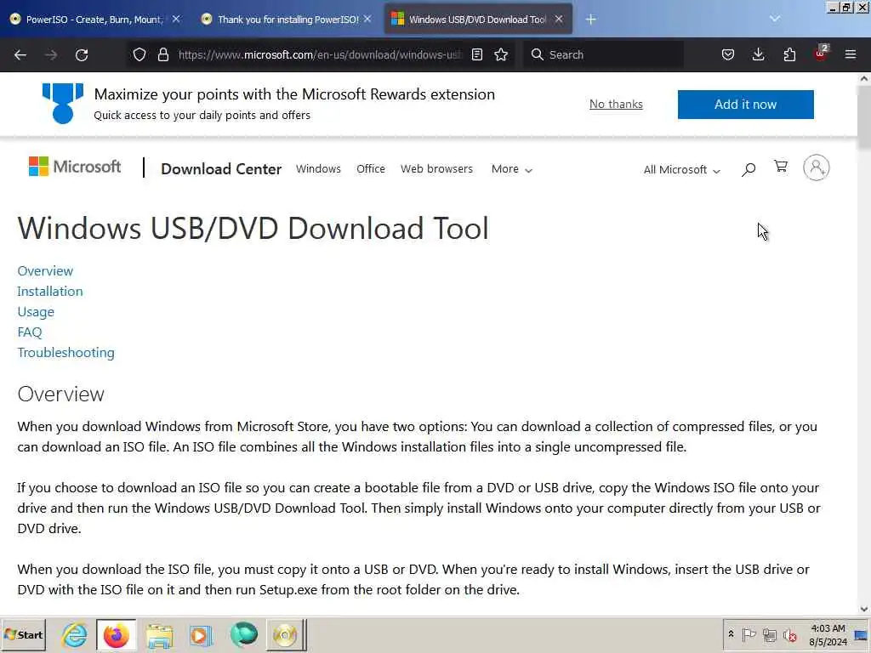Expand the More dropdown menu

511,169
